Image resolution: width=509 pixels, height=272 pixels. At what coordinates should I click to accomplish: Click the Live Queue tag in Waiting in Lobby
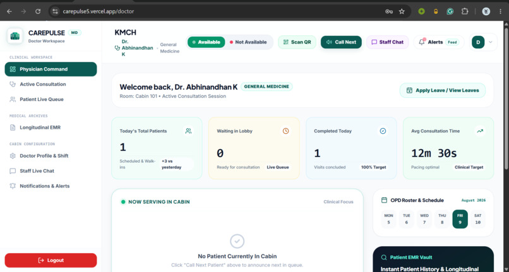(277, 167)
